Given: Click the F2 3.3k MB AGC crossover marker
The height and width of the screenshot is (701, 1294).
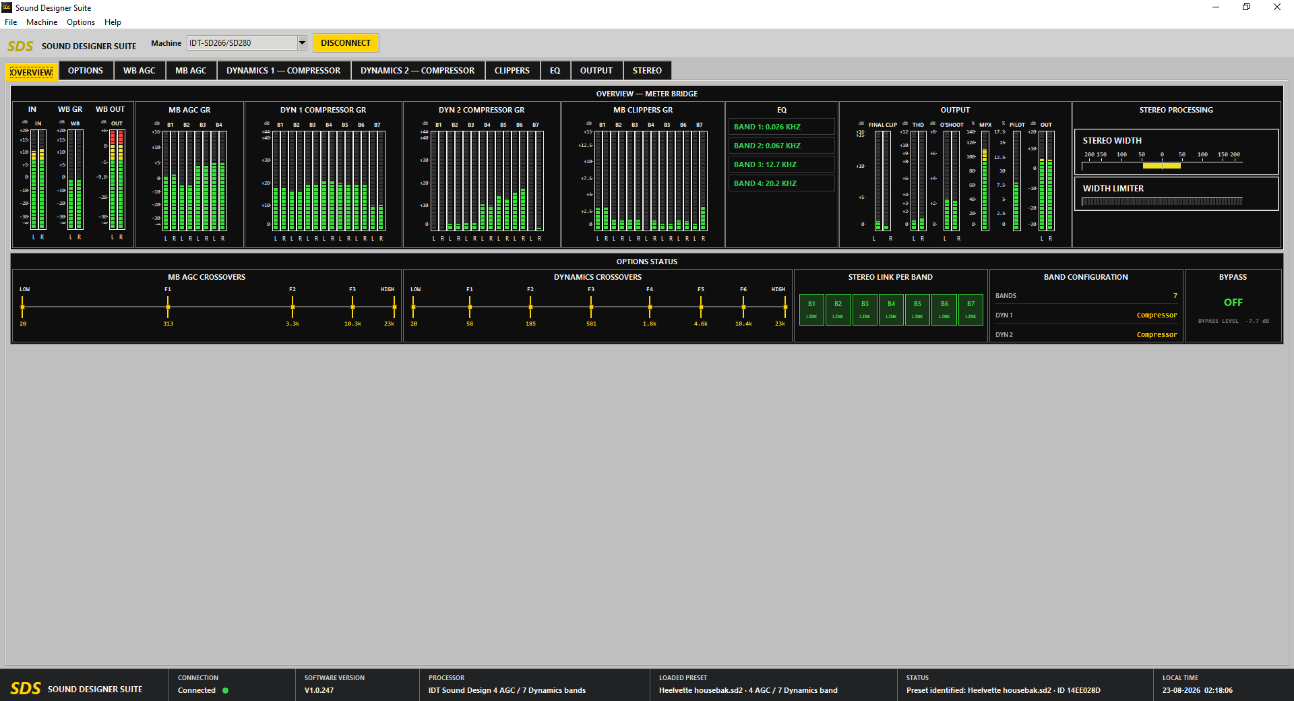Looking at the screenshot, I should click(x=292, y=307).
